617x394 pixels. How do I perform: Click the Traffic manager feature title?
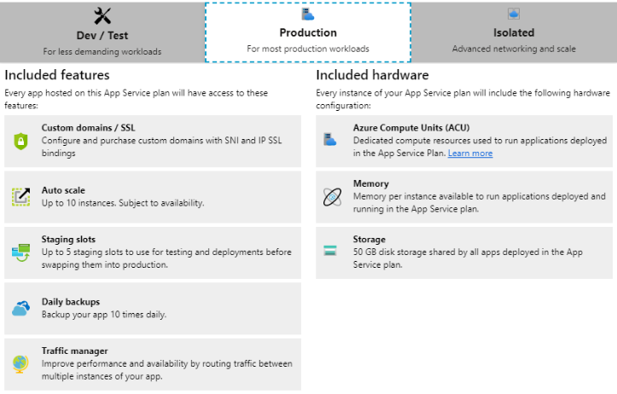coord(75,351)
